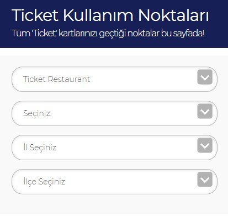
Task: Expand the İlçe Seçiniz district dropdown
Action: pos(114,182)
